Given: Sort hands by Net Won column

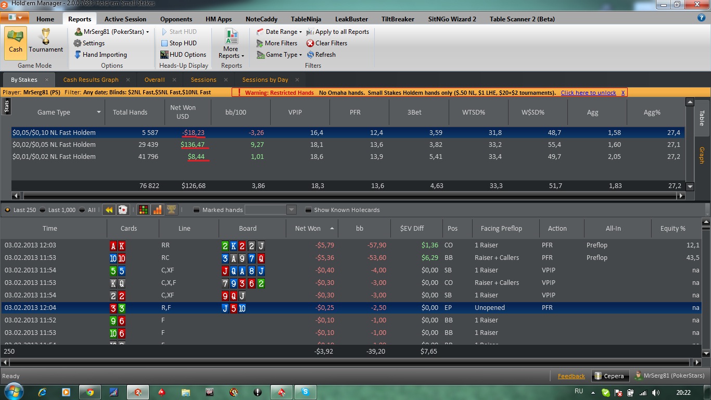Looking at the screenshot, I should point(312,228).
